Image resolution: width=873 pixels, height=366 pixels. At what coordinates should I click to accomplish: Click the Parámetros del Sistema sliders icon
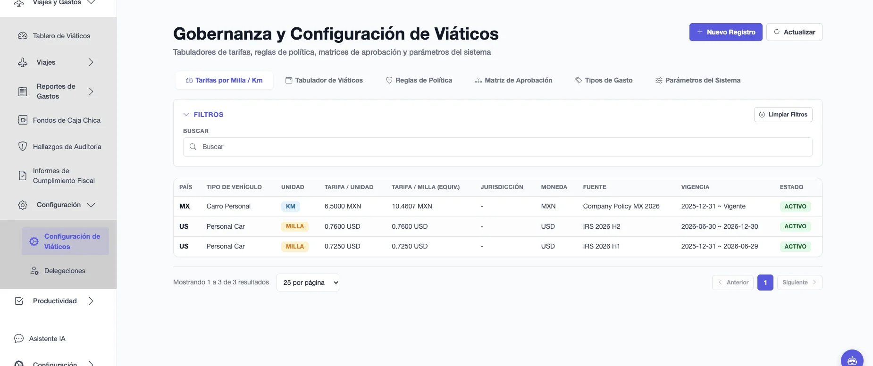click(659, 80)
